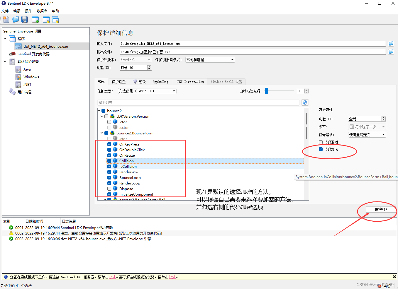Viewport: 398px width, 289px height.
Task: Increase 功能 ID default value spinner
Action: (149, 66)
